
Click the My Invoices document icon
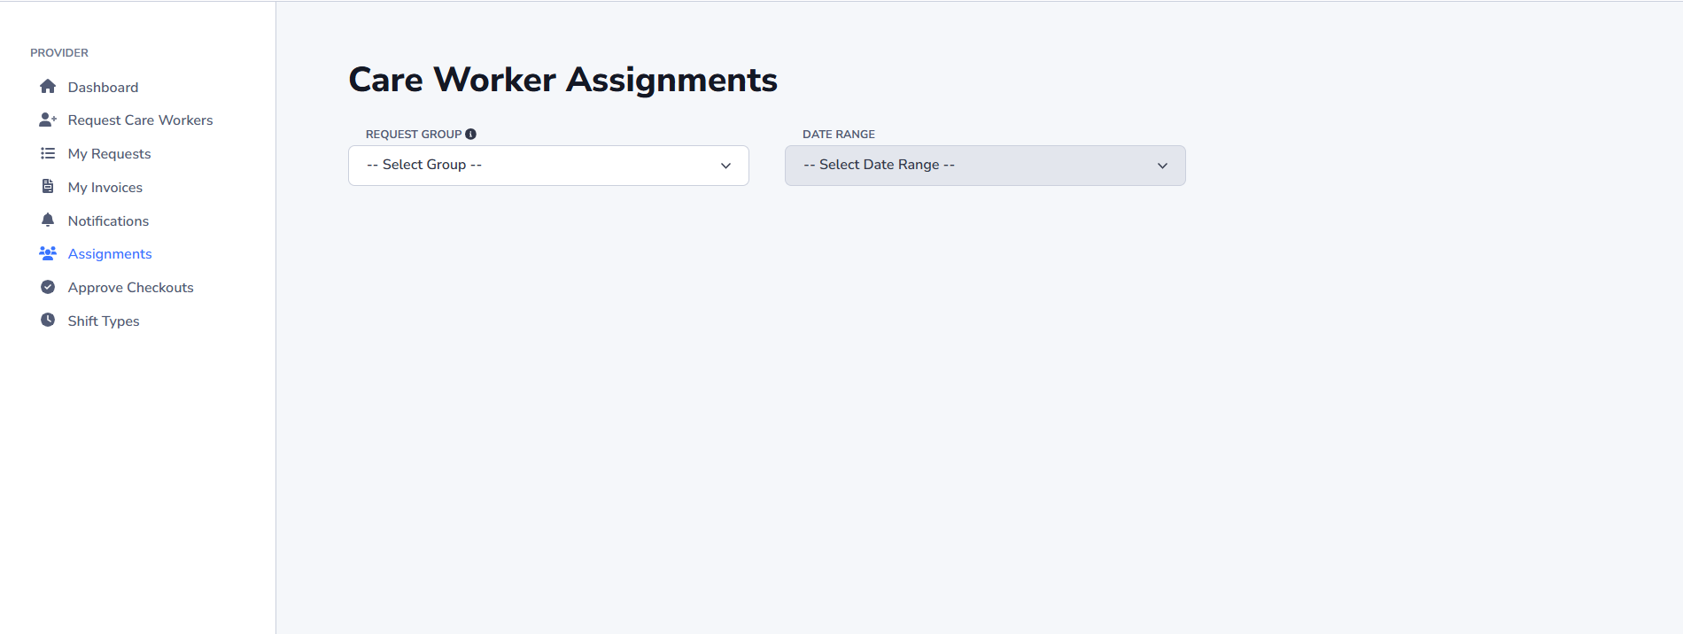pos(48,187)
